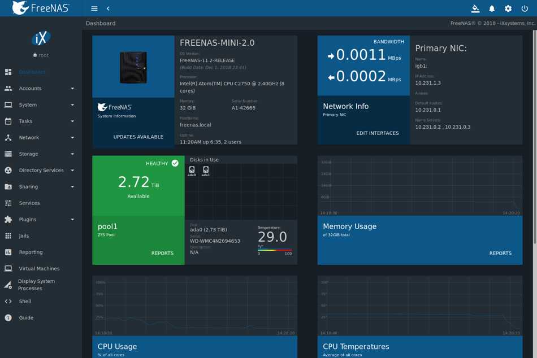
Task: Click the Memory Usage chart area
Action: coord(420,186)
